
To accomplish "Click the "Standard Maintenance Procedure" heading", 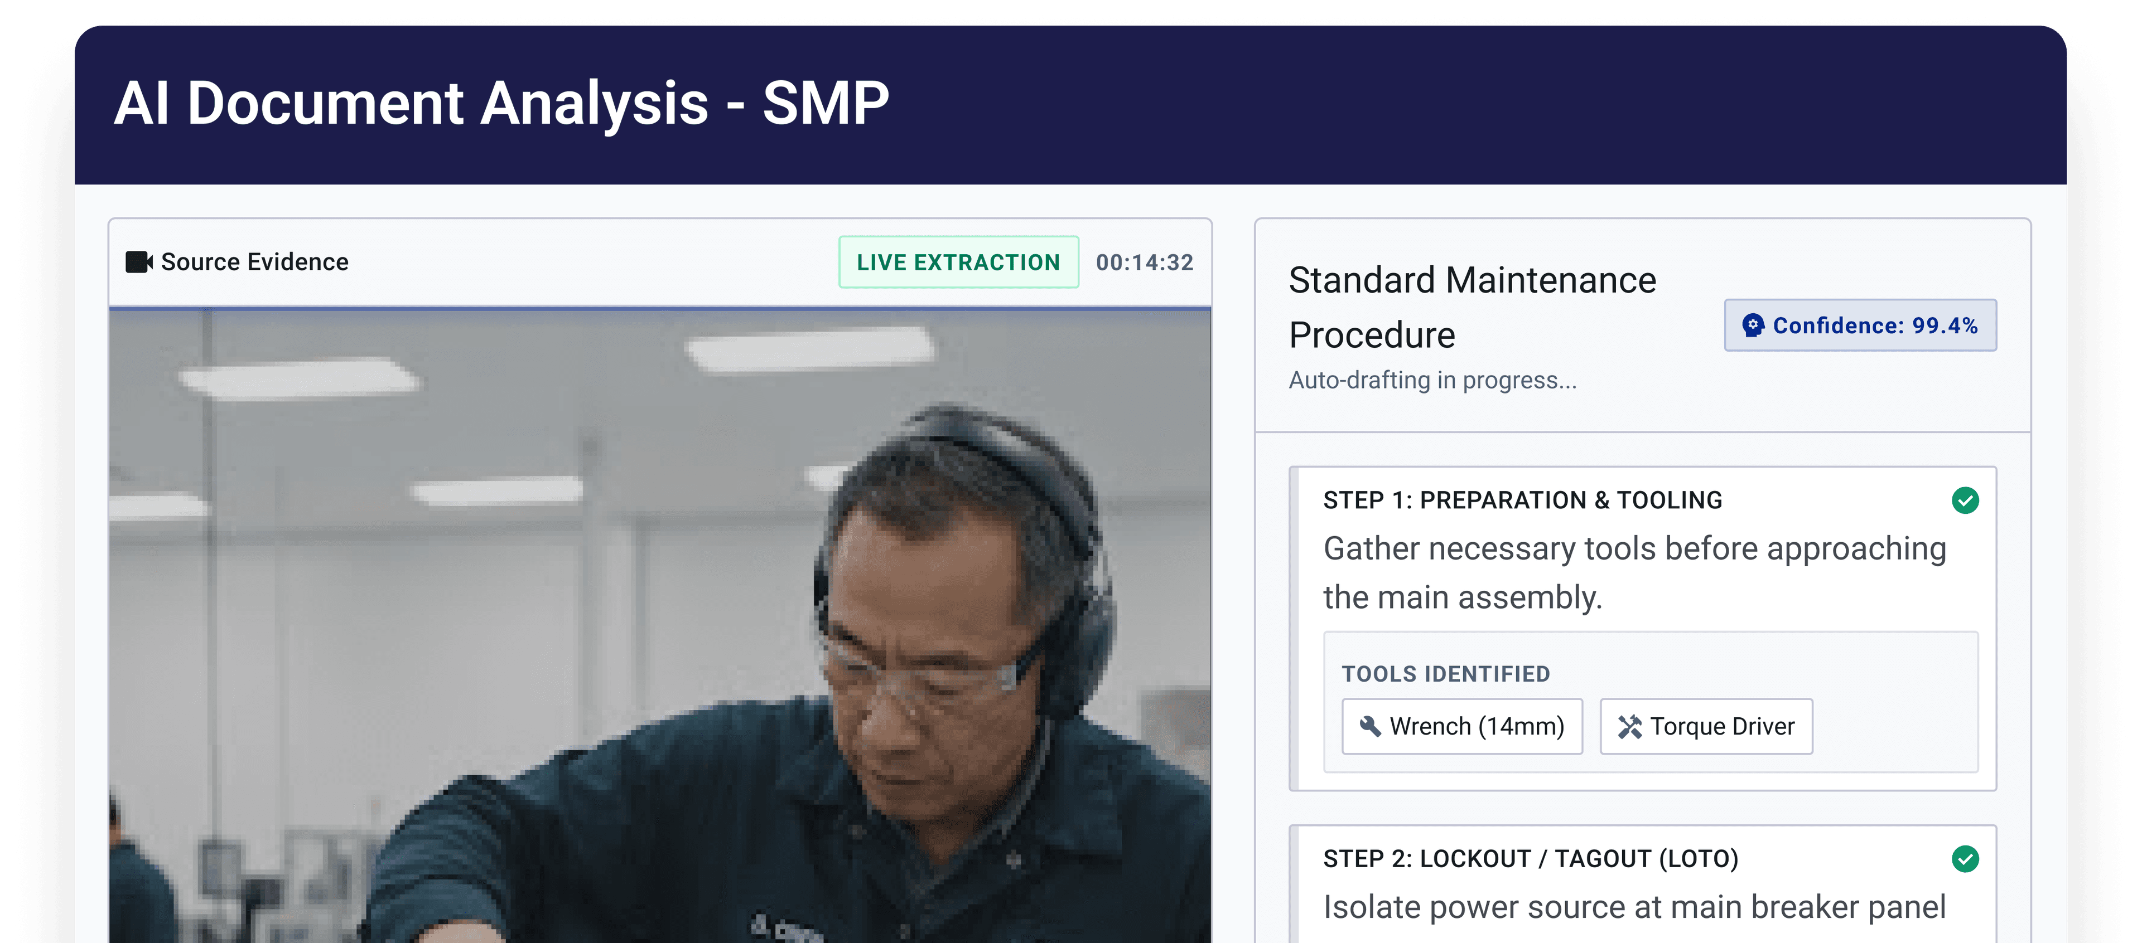I will point(1473,308).
